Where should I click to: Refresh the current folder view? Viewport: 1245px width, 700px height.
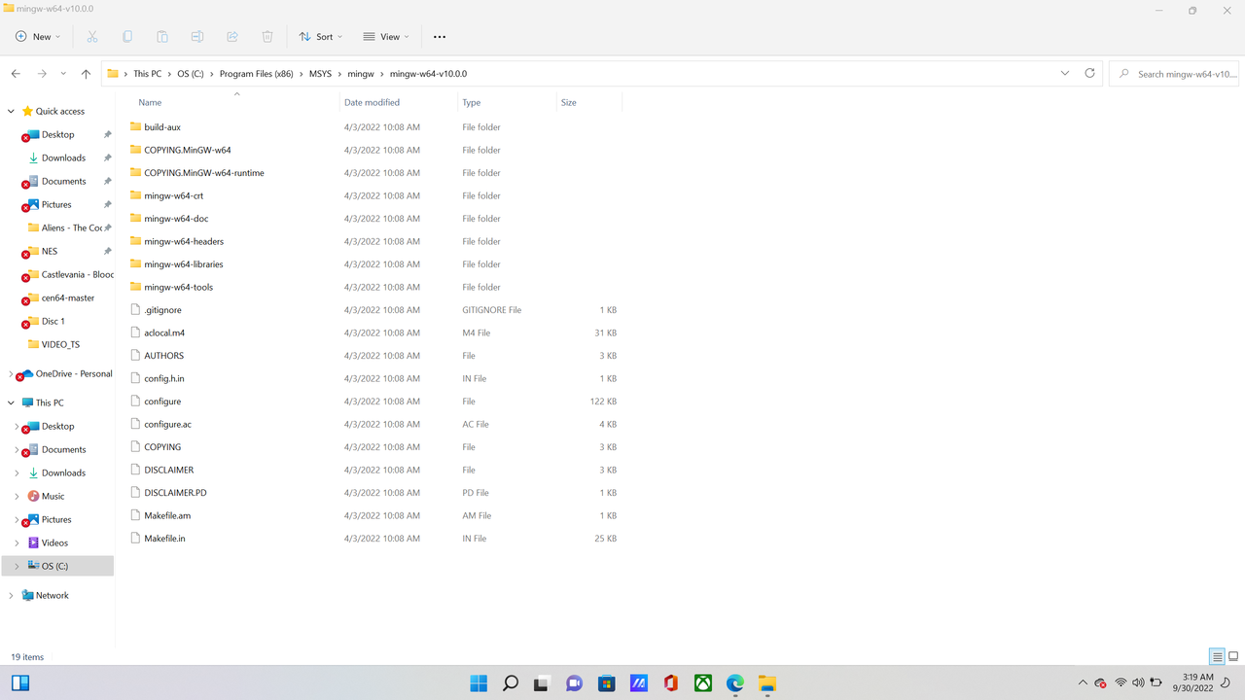1089,74
